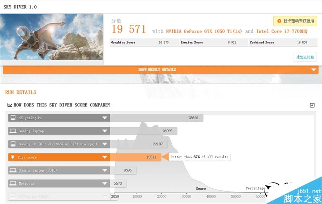Image resolution: width=322 pixels, height=204 pixels.
Task: Click the add to compare button
Action: 305,57
